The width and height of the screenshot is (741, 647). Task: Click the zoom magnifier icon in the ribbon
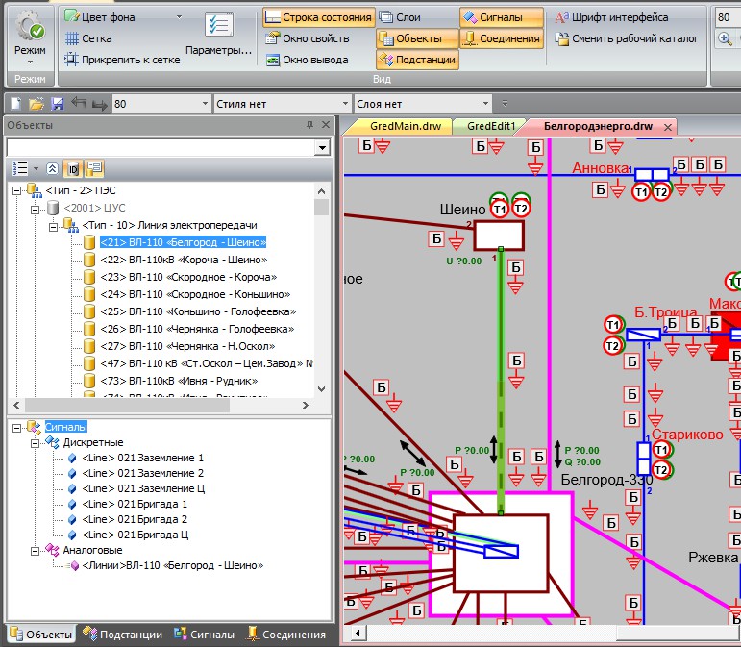(726, 38)
